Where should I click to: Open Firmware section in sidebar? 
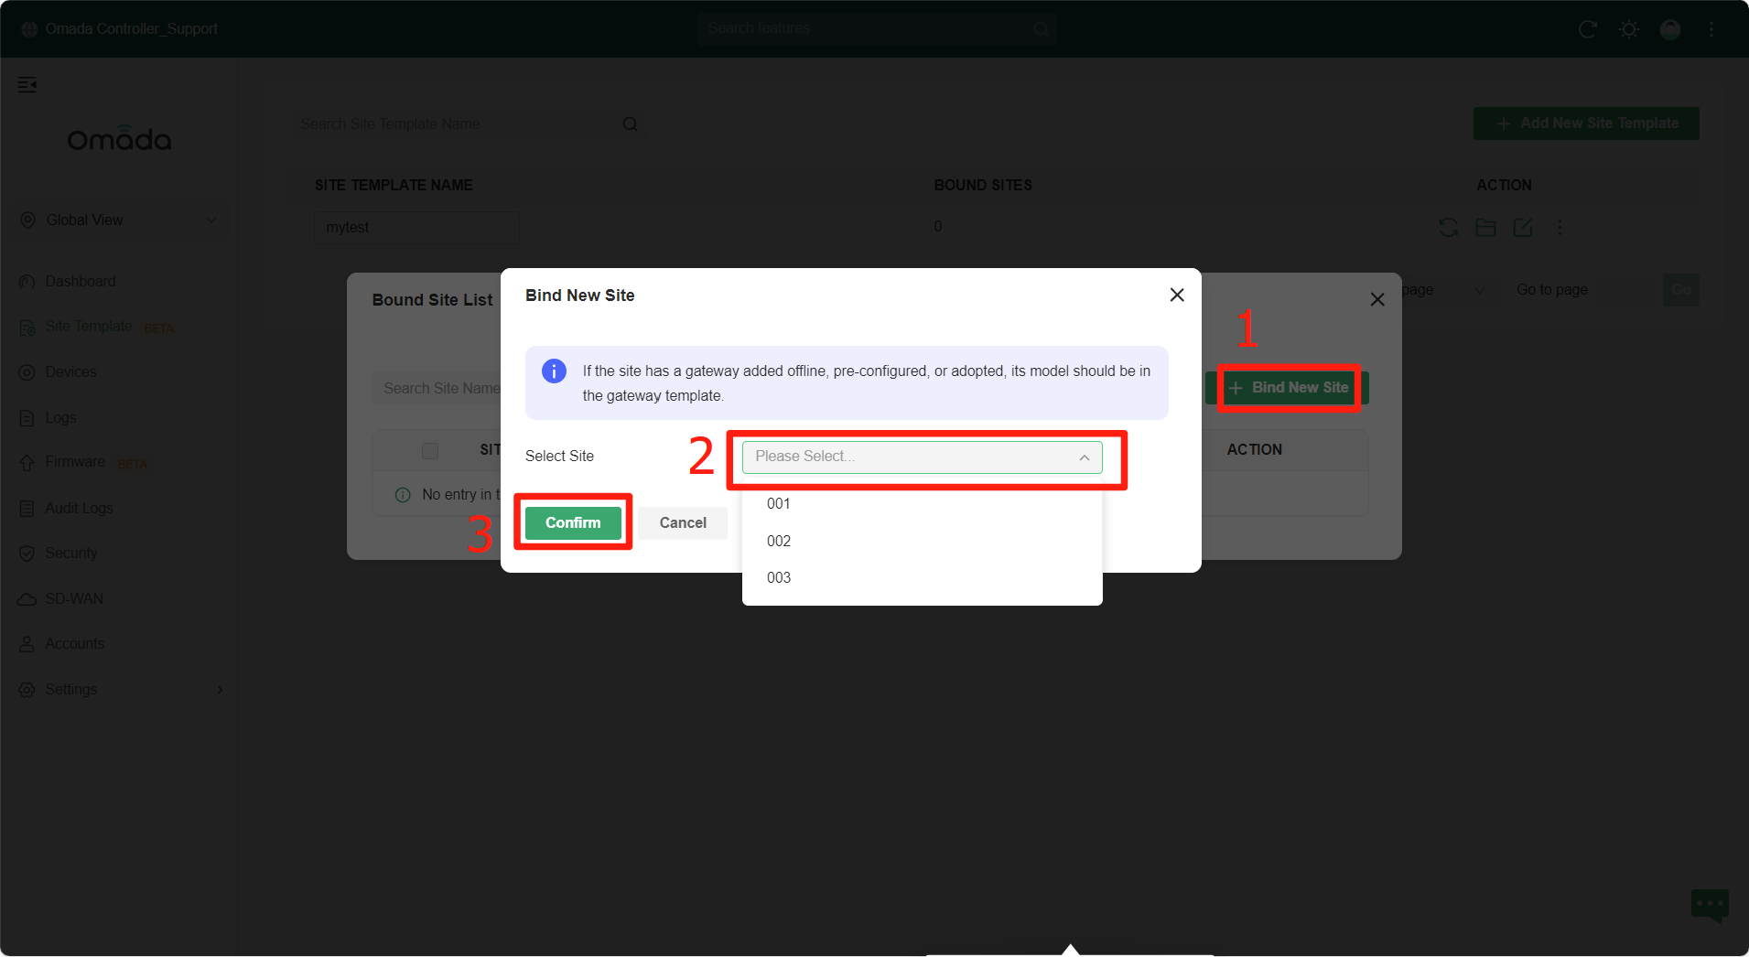75,462
